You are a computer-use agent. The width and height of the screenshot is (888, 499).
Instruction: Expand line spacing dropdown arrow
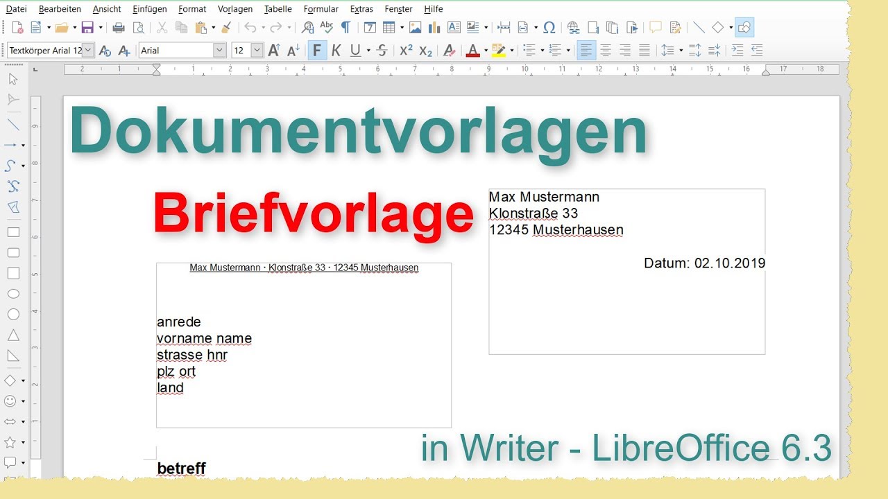pyautogui.click(x=681, y=51)
